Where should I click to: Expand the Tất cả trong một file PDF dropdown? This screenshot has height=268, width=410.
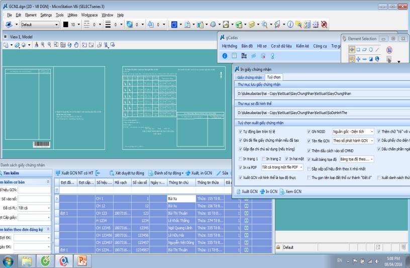pos(301,167)
